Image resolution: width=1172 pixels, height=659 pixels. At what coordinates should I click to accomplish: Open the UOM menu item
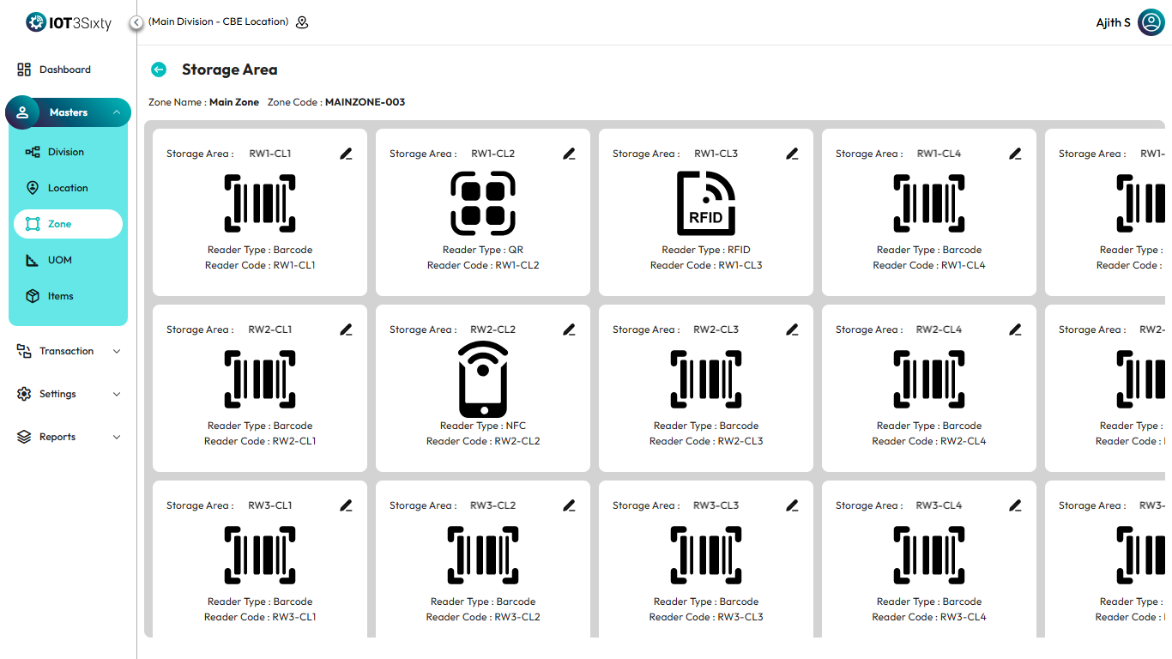coord(60,260)
